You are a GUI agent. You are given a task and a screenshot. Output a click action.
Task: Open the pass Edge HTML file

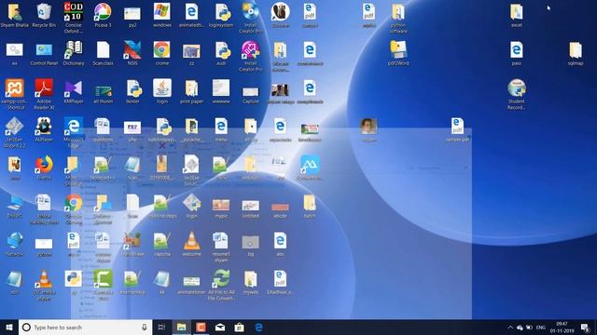click(516, 54)
